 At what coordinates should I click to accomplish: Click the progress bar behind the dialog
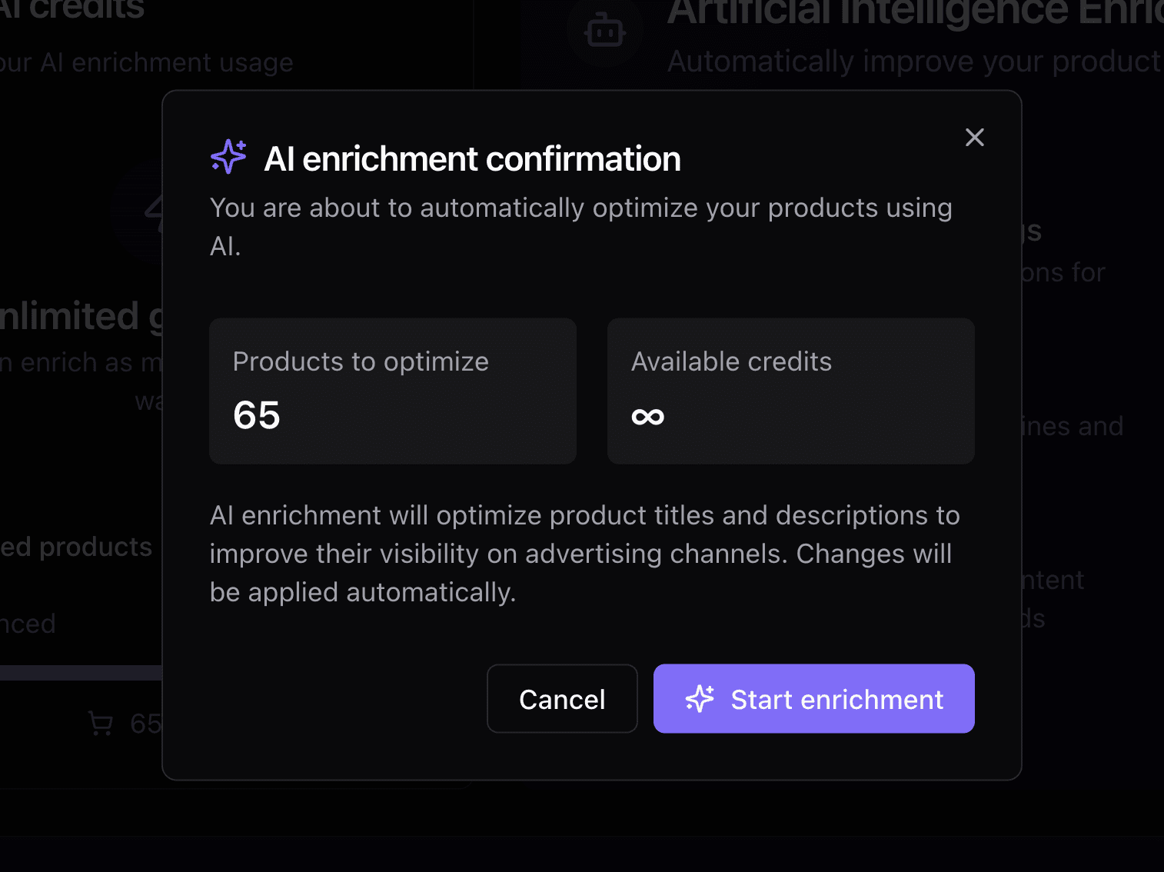pyautogui.click(x=81, y=673)
